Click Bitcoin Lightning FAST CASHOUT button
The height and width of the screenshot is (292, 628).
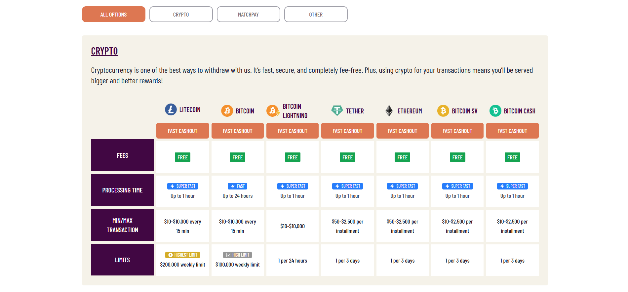293,131
